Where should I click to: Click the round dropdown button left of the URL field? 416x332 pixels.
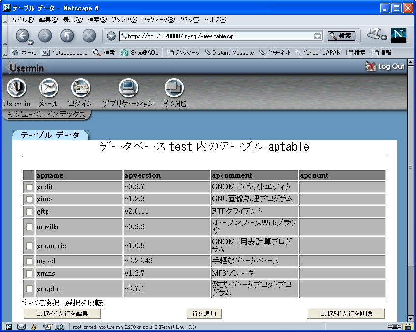pos(111,36)
